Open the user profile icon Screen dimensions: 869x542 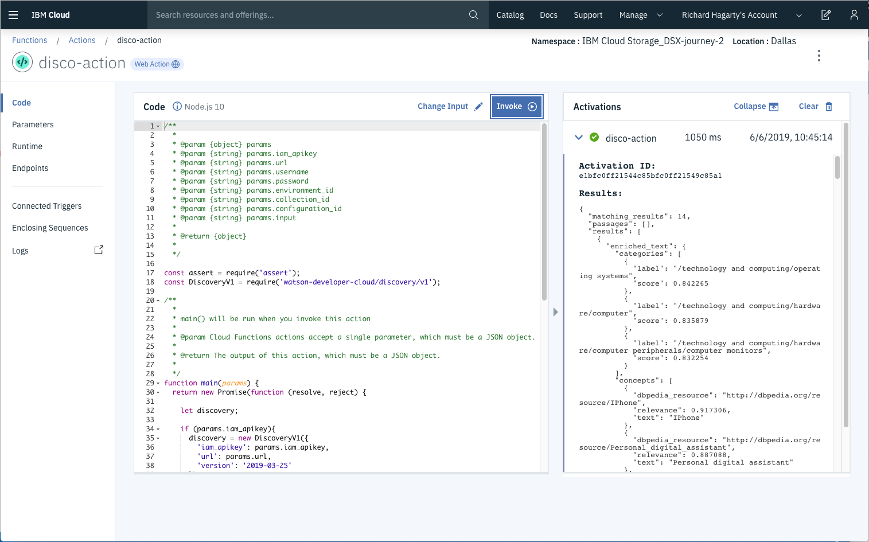click(x=854, y=15)
